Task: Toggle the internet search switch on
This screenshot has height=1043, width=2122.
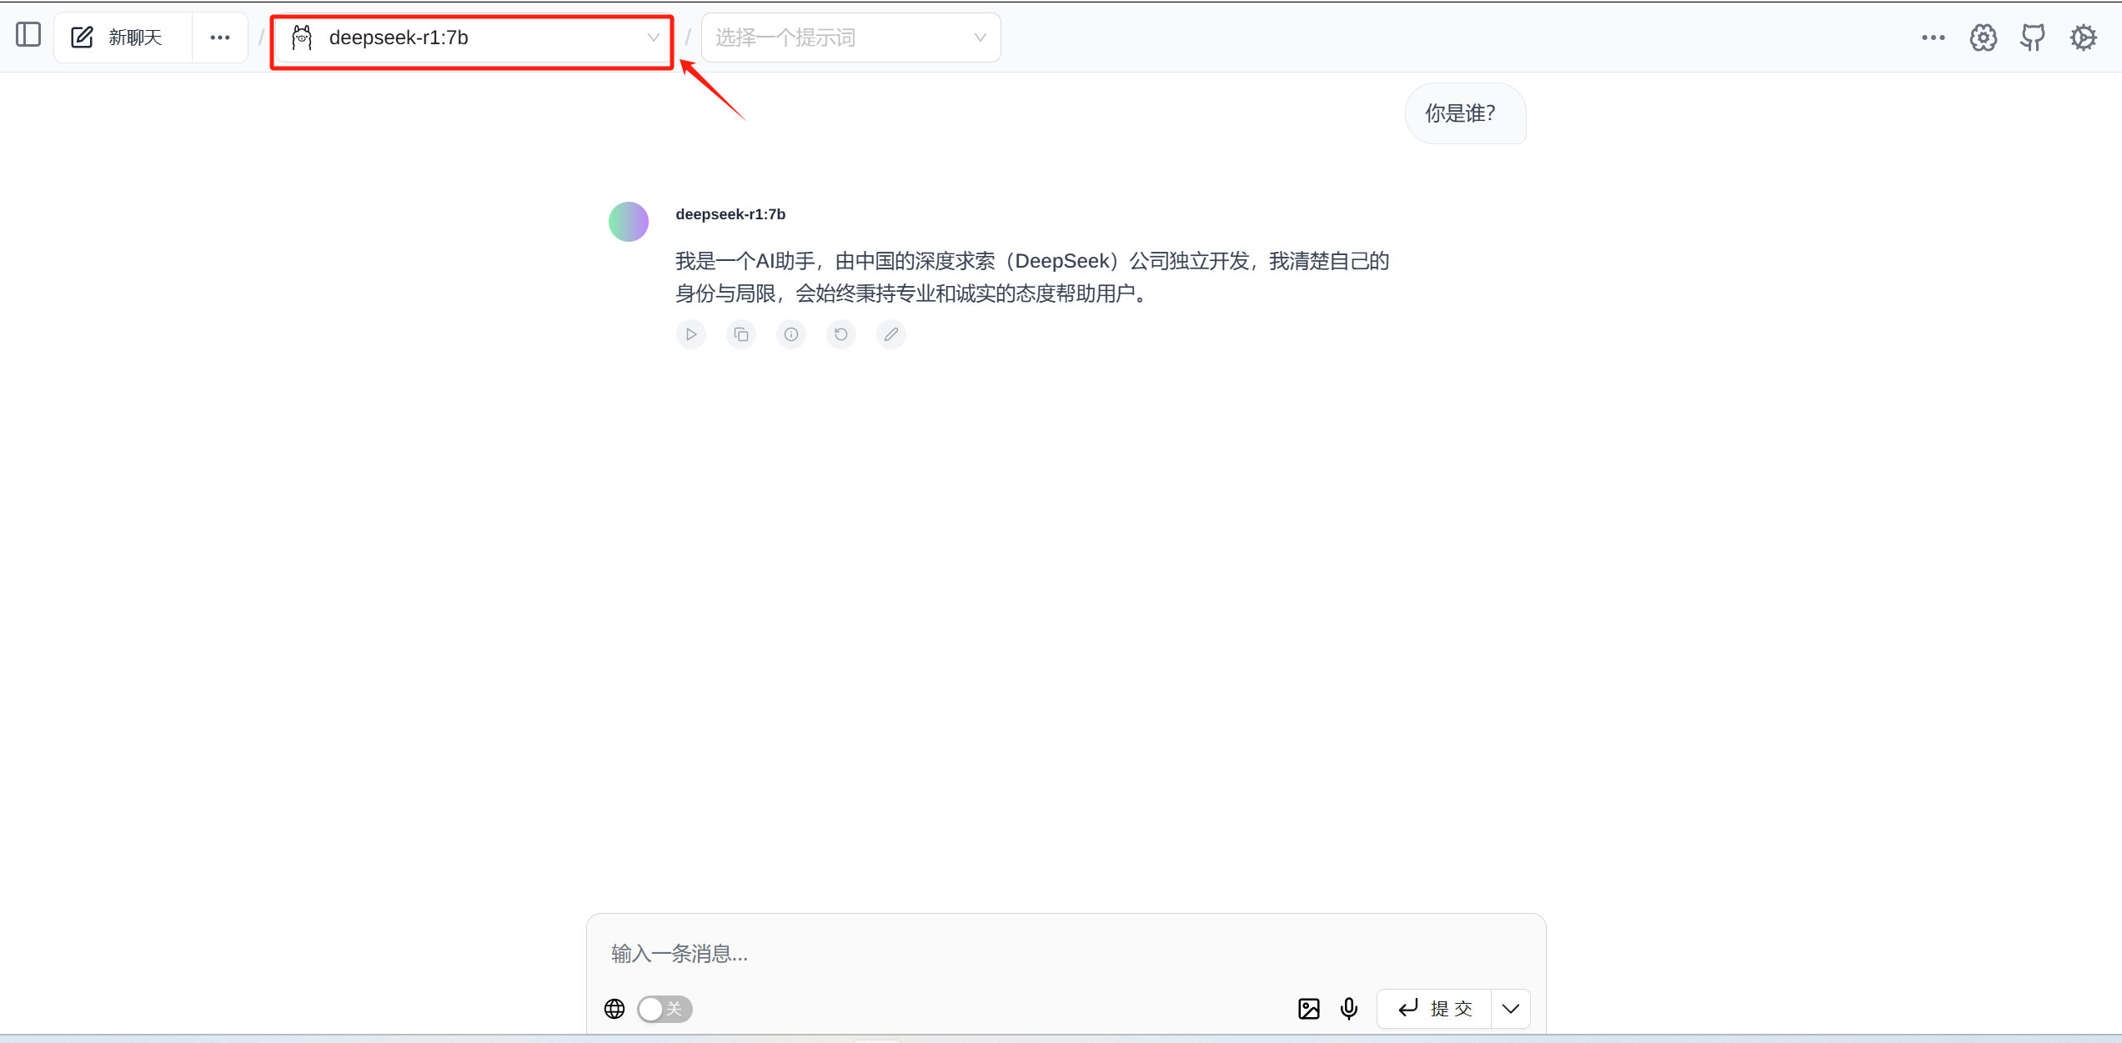Action: 665,1009
